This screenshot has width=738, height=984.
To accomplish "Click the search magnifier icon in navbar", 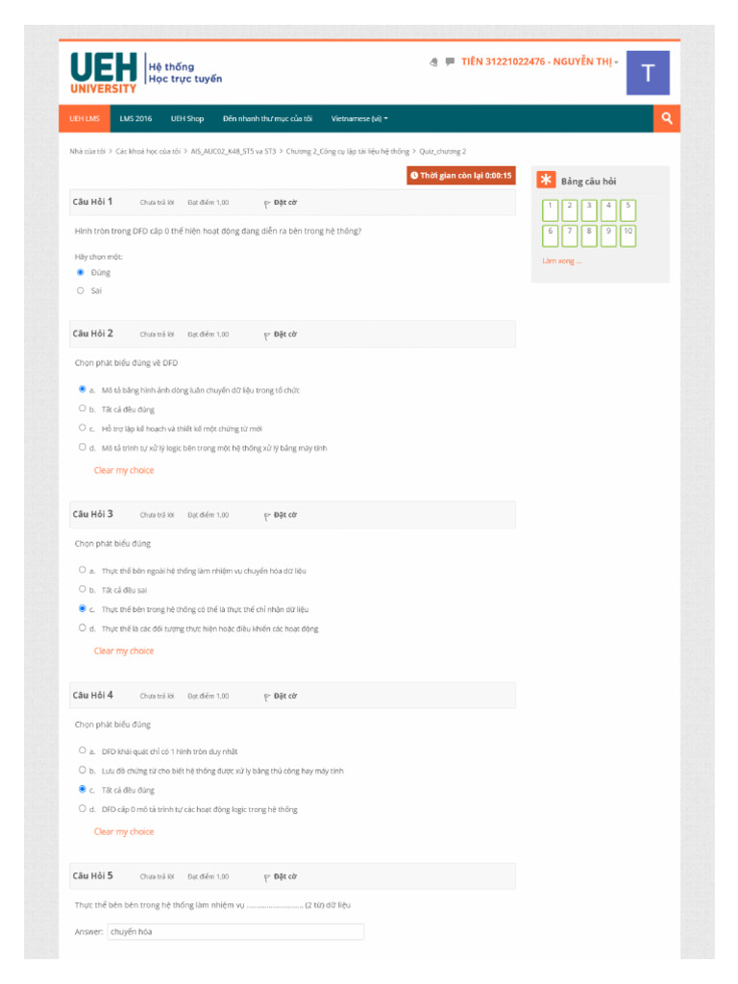I will (x=666, y=118).
